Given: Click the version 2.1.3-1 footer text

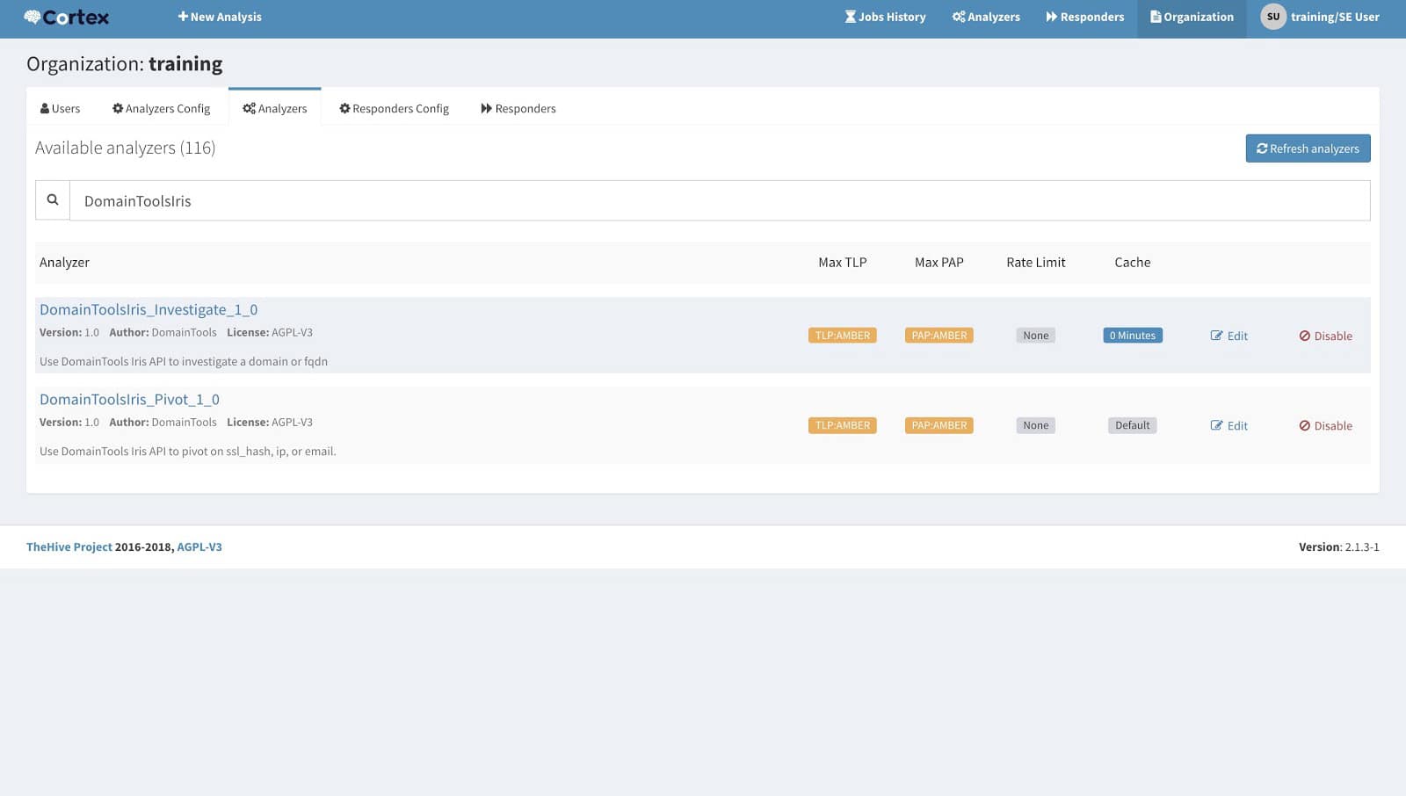Looking at the screenshot, I should click(x=1339, y=546).
